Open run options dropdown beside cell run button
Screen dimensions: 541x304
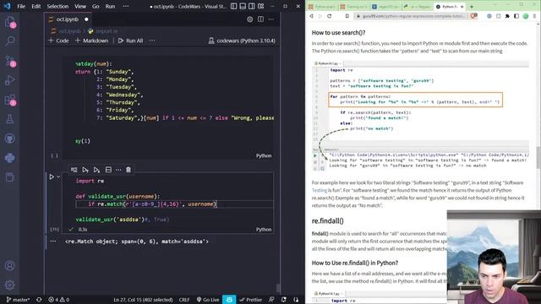pos(58,176)
